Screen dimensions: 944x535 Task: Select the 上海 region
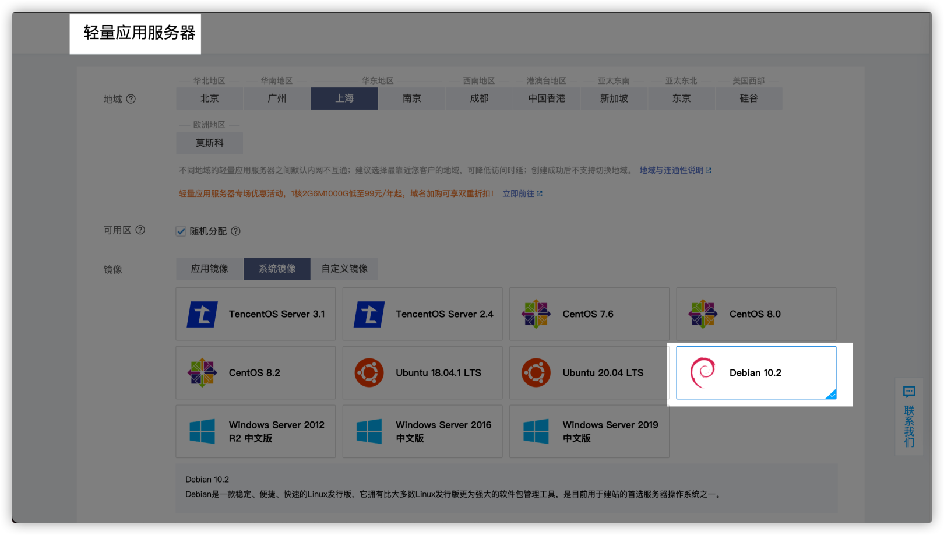coord(344,98)
